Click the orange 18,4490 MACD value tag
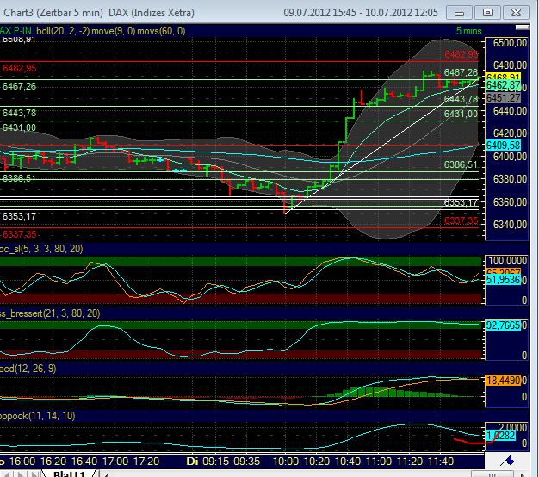 click(503, 381)
